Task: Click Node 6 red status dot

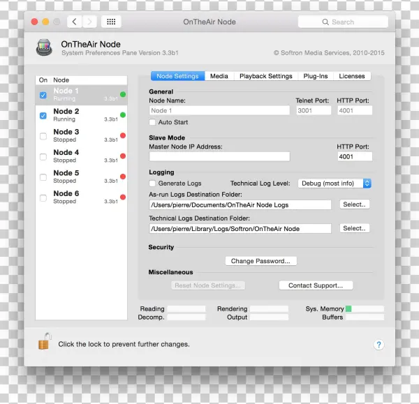Action: pos(123,197)
